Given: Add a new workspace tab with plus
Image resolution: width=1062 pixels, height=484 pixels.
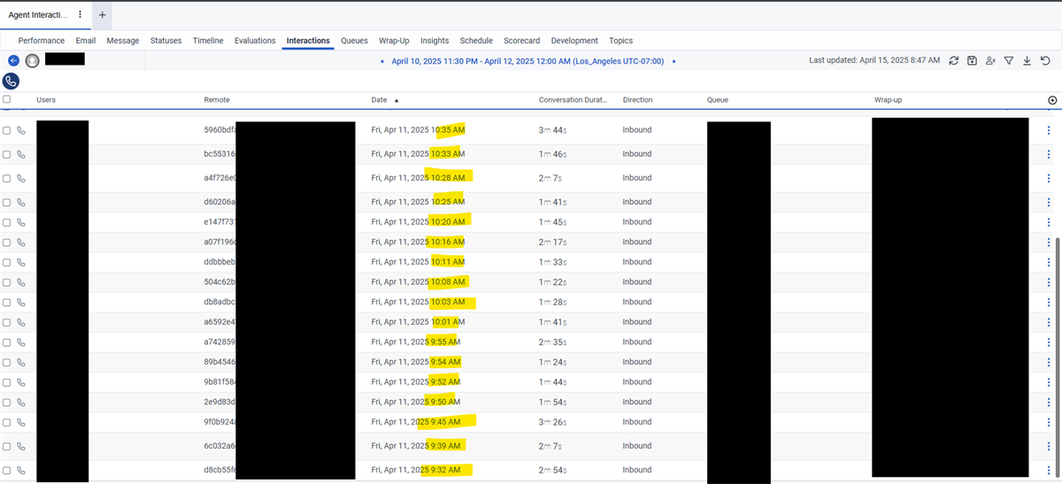Looking at the screenshot, I should (x=102, y=15).
